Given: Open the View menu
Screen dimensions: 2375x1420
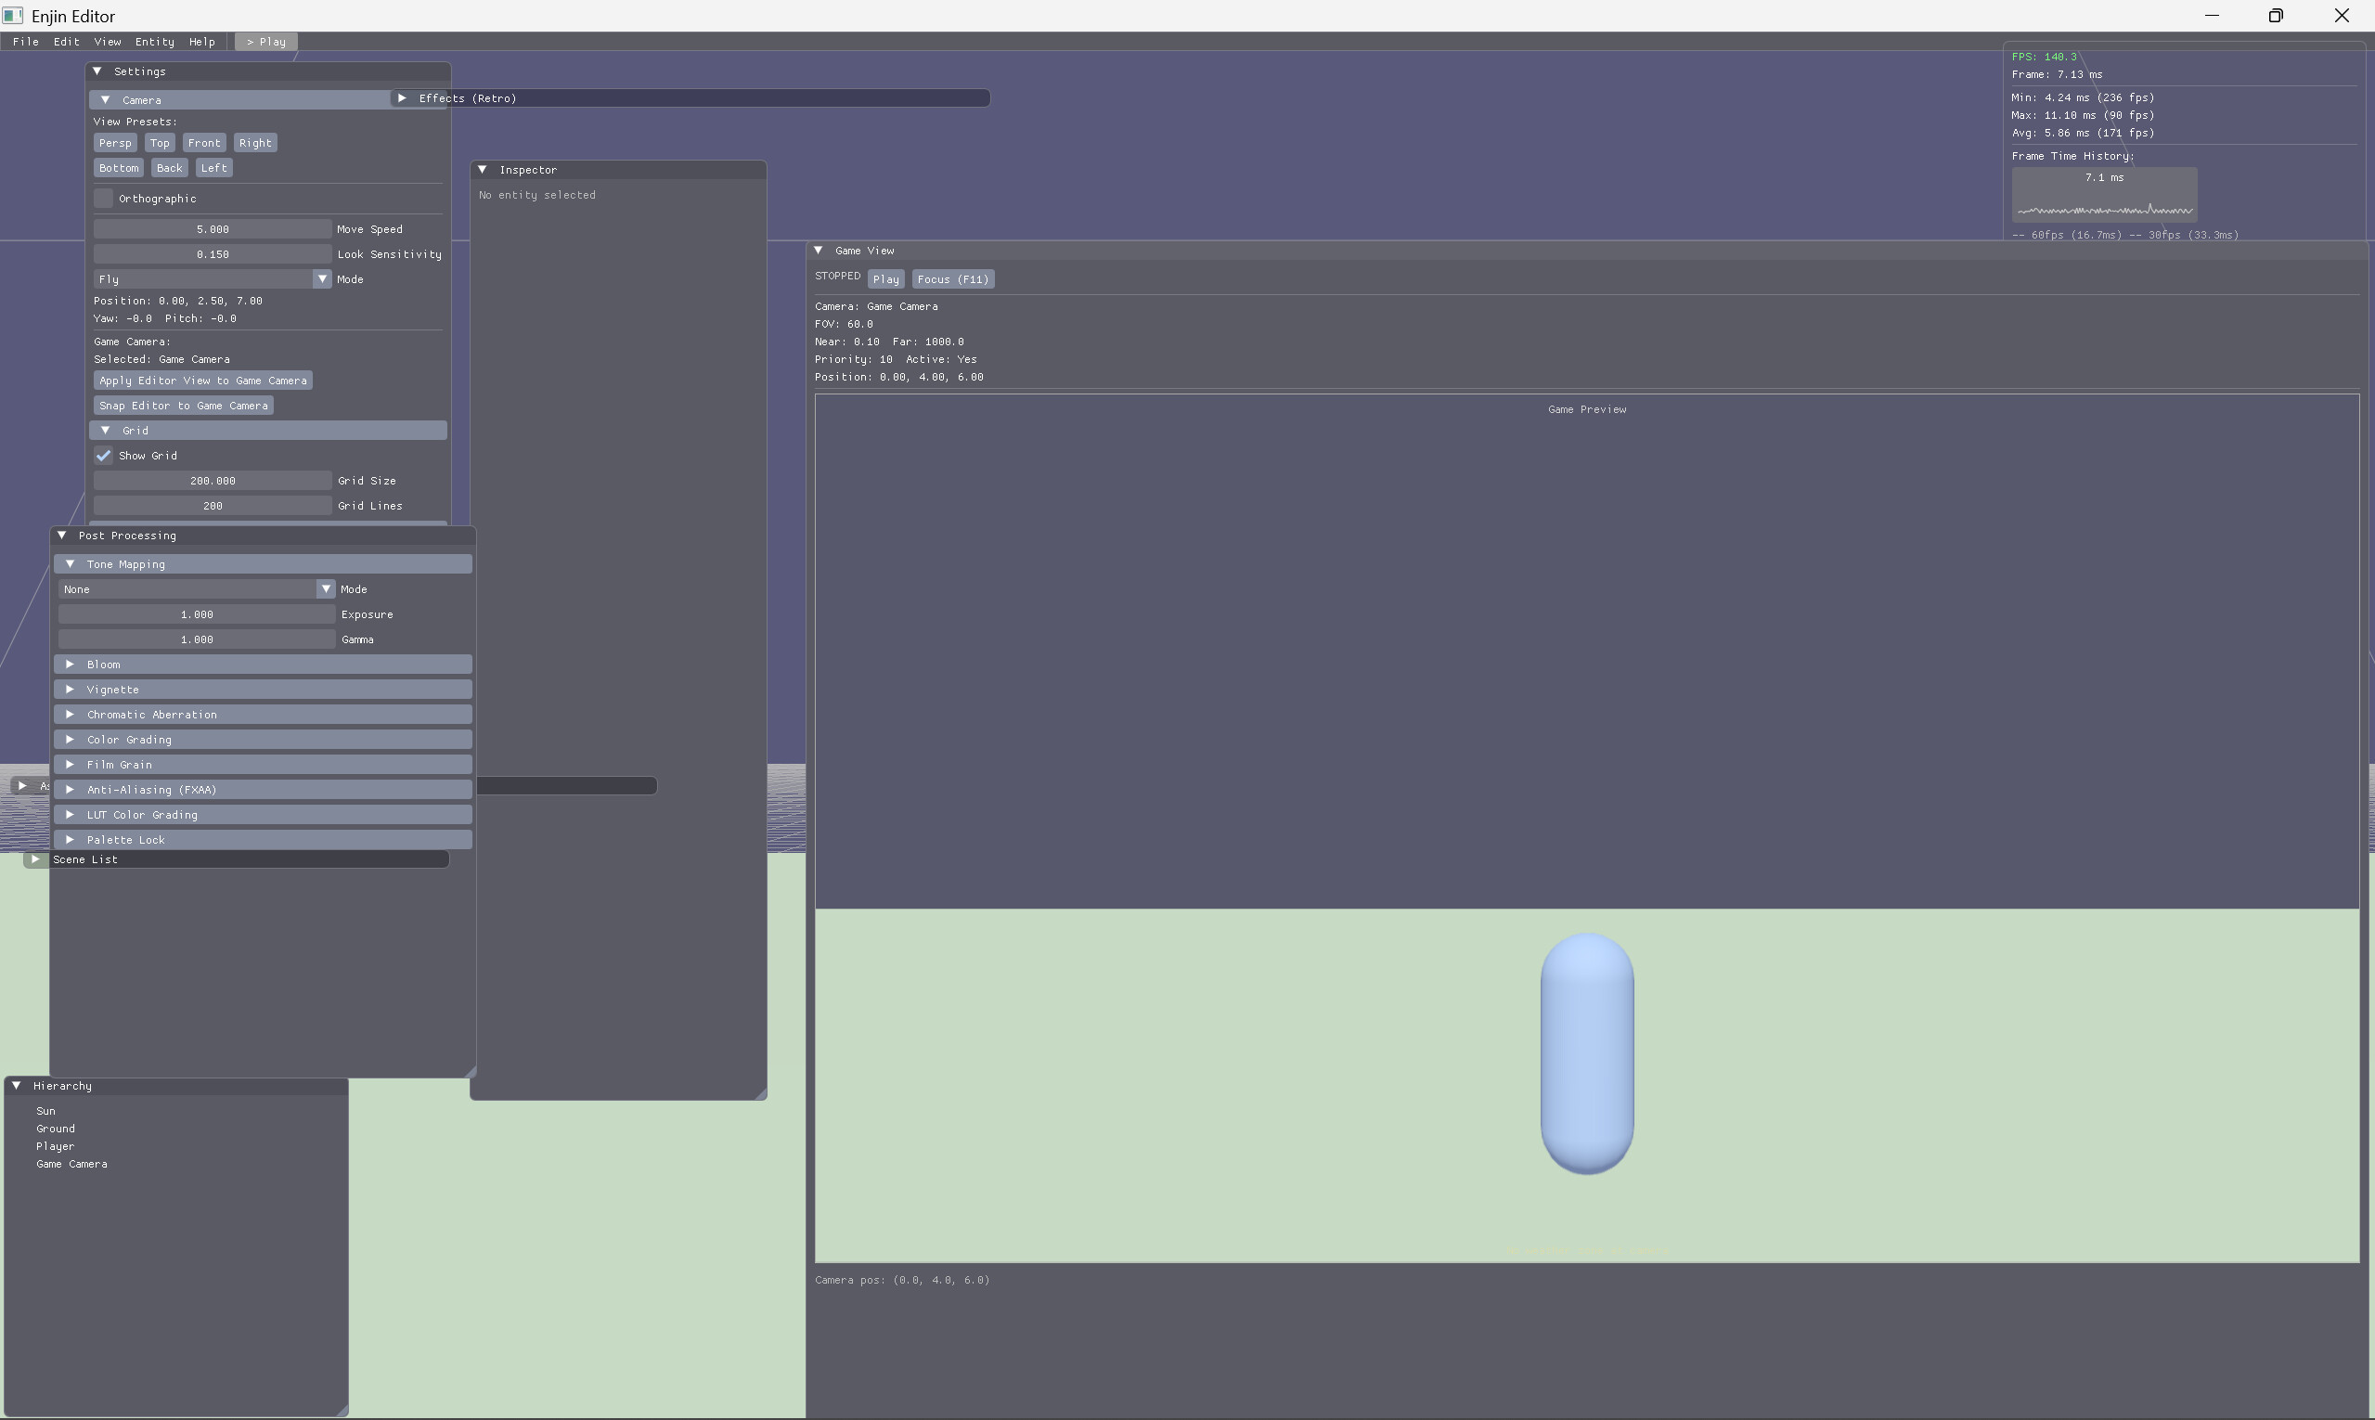Looking at the screenshot, I should (107, 41).
